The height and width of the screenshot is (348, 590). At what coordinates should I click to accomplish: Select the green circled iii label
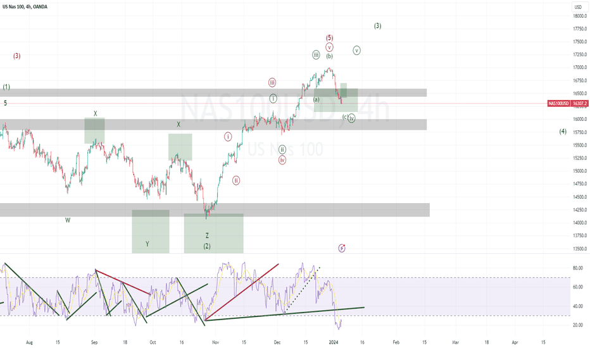pyautogui.click(x=316, y=55)
